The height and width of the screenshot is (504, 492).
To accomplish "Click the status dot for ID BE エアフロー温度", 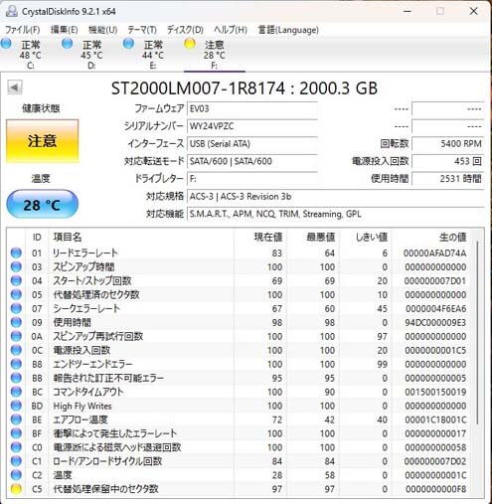I will click(16, 420).
